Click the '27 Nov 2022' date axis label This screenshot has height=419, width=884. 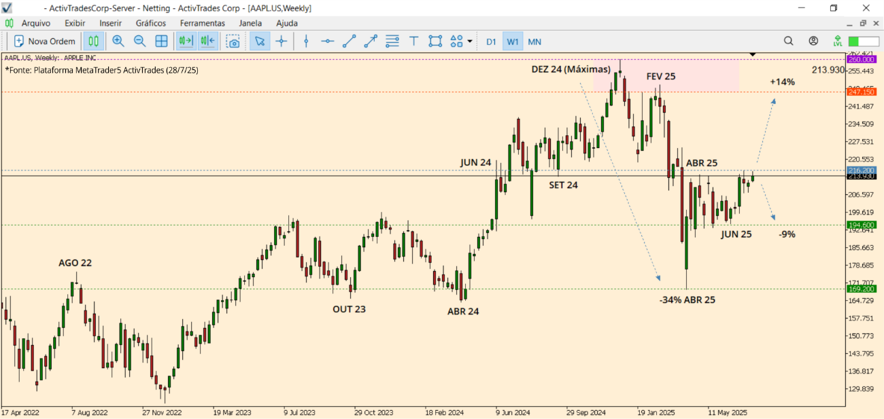click(x=163, y=412)
